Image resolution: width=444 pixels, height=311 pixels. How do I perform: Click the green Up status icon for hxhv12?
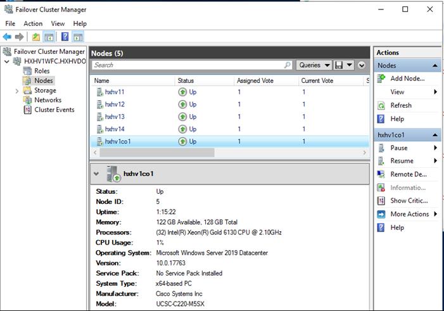click(182, 105)
